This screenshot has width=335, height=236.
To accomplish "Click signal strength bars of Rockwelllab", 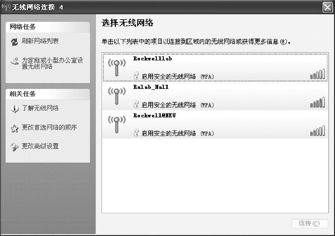I will pyautogui.click(x=318, y=74).
